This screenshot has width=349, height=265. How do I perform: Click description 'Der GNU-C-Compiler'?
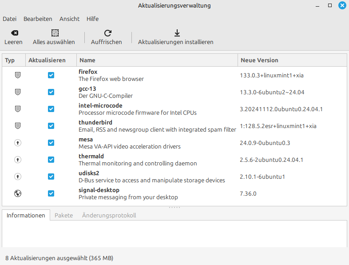[106, 96]
